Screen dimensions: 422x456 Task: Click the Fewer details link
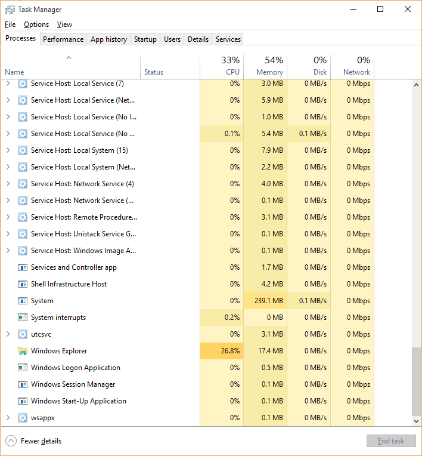[x=41, y=441]
